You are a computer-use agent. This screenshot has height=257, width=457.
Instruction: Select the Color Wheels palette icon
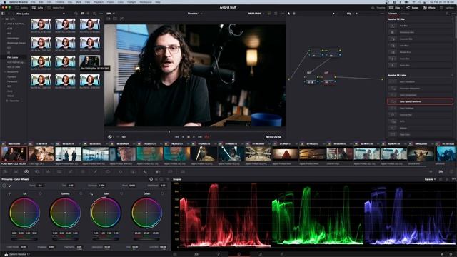point(26,172)
